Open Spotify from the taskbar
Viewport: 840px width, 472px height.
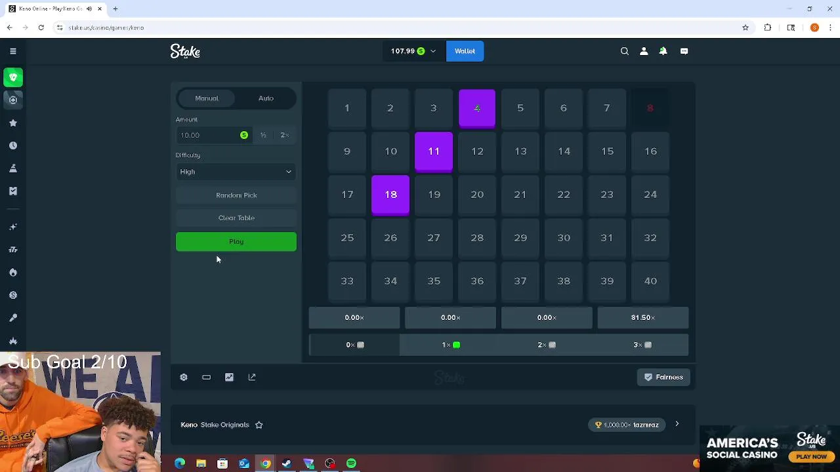pyautogui.click(x=351, y=463)
